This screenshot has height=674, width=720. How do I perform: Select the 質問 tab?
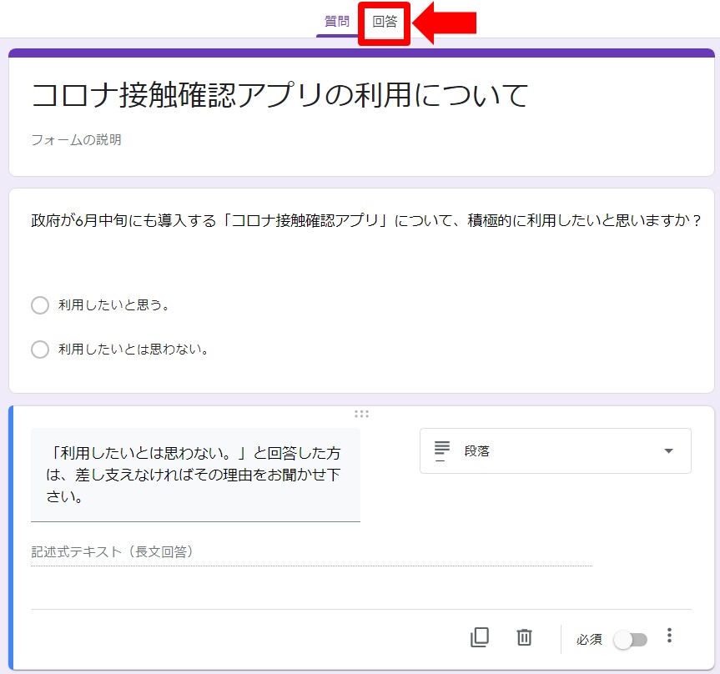click(337, 23)
